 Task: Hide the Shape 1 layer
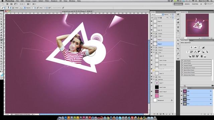pos(151,21)
